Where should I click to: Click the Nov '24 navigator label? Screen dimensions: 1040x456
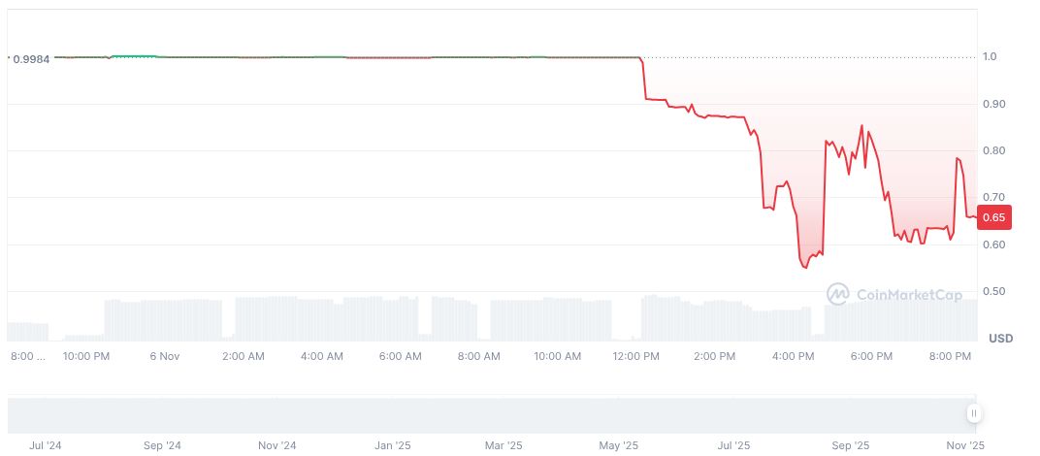tap(277, 445)
